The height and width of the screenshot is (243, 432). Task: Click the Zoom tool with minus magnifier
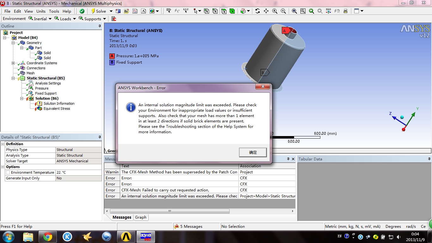275,11
